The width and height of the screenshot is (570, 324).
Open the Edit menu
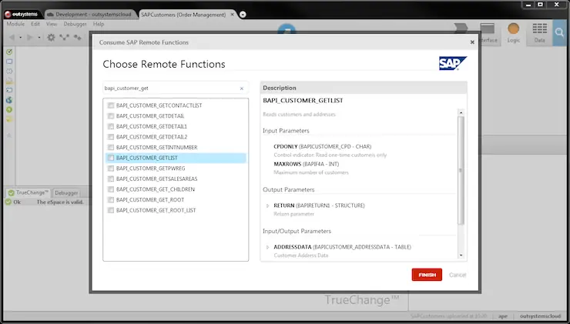coord(35,24)
